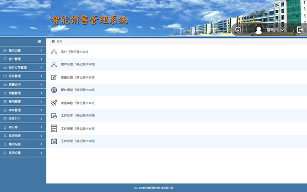Open the 管理员 dropdown arrow
The height and width of the screenshot is (192, 307).
pos(282,30)
